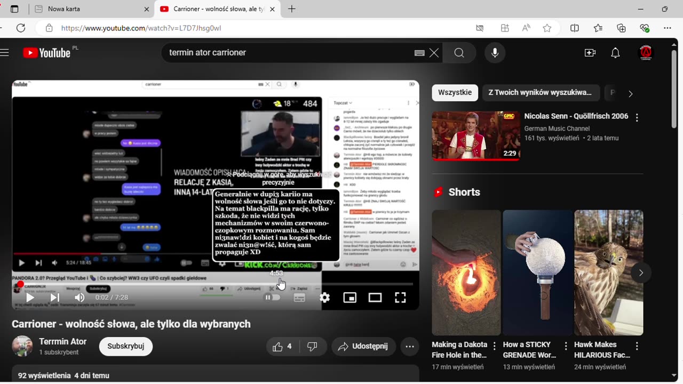The width and height of the screenshot is (683, 384).
Task: View site information lock icon
Action: pyautogui.click(x=49, y=28)
